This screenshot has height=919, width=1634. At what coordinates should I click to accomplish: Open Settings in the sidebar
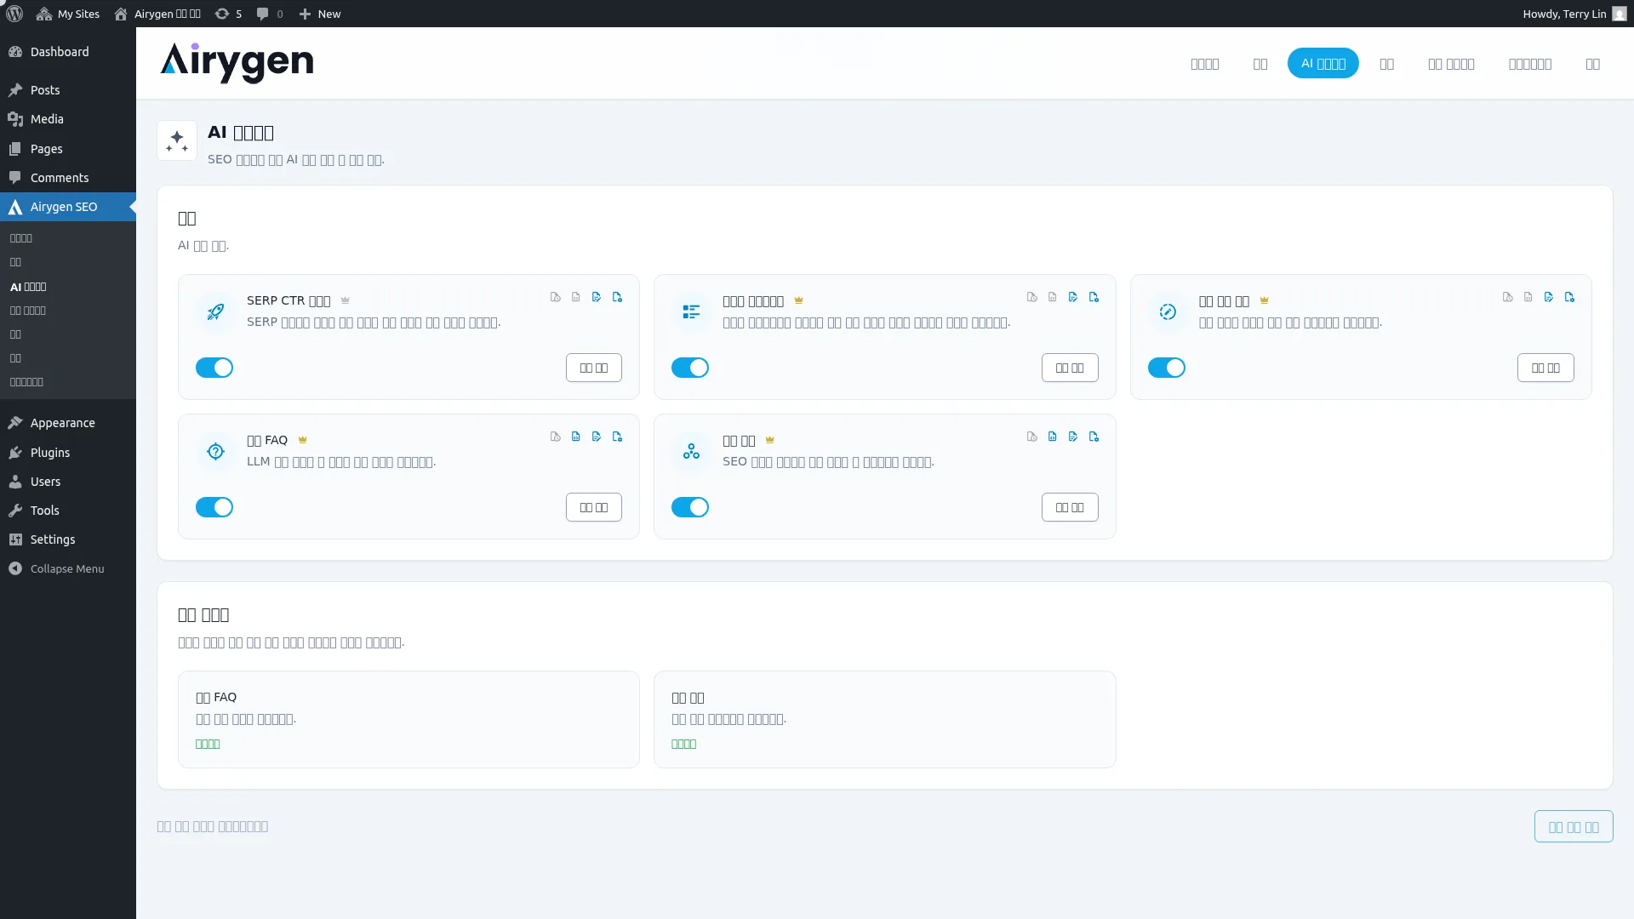click(68, 539)
